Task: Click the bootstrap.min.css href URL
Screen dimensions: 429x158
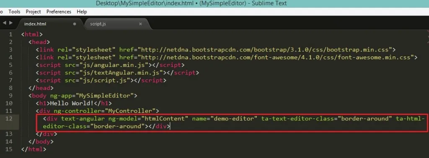Action: [265, 50]
